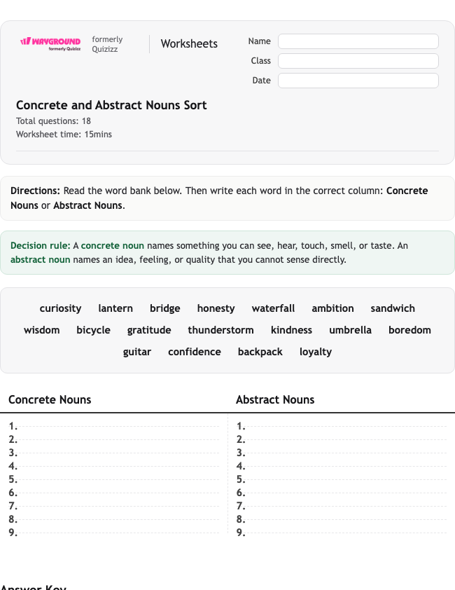Click the green 'abstract noun' term

40,260
